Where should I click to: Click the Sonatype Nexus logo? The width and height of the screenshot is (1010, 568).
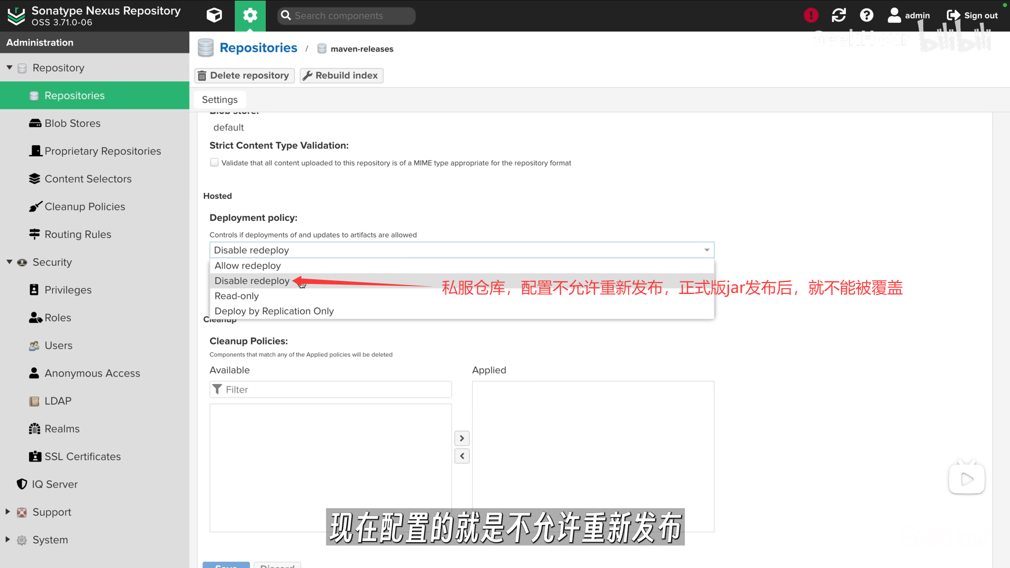click(x=16, y=16)
